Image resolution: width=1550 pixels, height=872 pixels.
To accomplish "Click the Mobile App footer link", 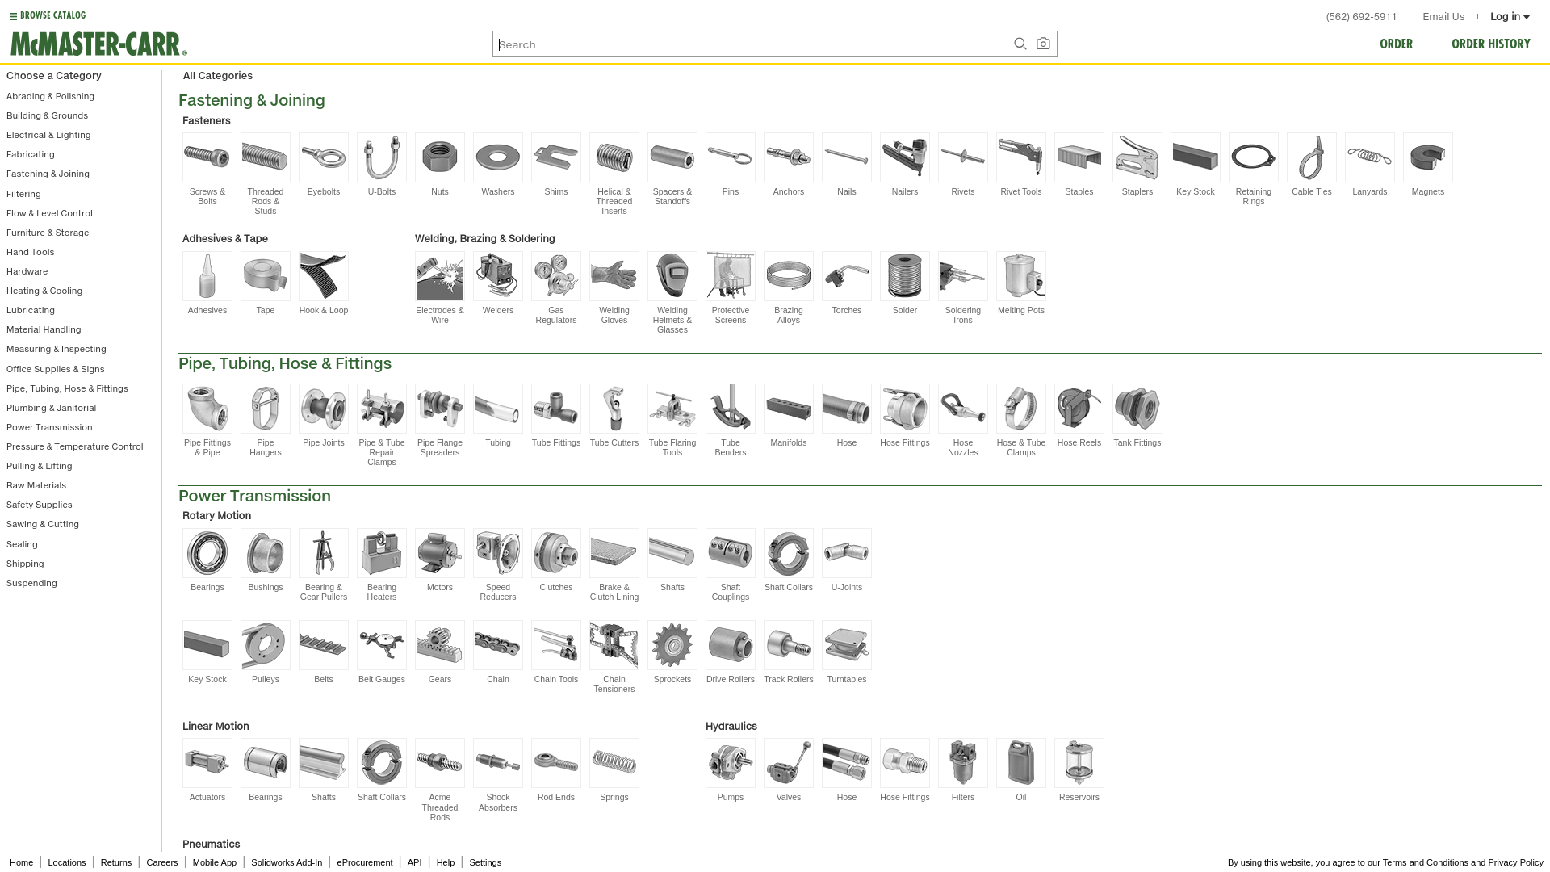I will 215,862.
